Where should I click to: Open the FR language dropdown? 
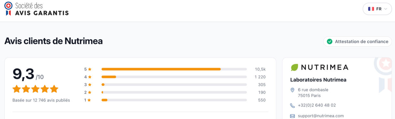click(377, 9)
